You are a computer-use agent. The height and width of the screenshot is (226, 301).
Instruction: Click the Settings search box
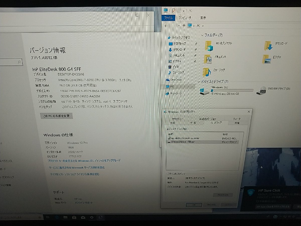pos(11,62)
